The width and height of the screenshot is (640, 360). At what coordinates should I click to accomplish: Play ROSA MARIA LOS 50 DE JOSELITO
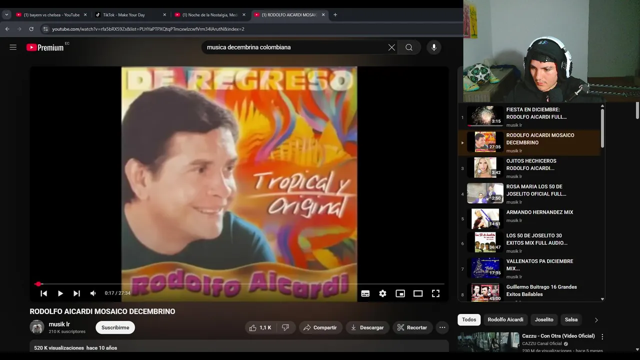tap(529, 194)
